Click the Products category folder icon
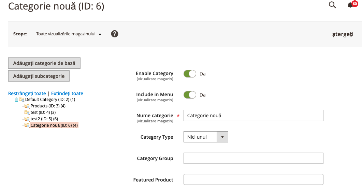 [27, 106]
